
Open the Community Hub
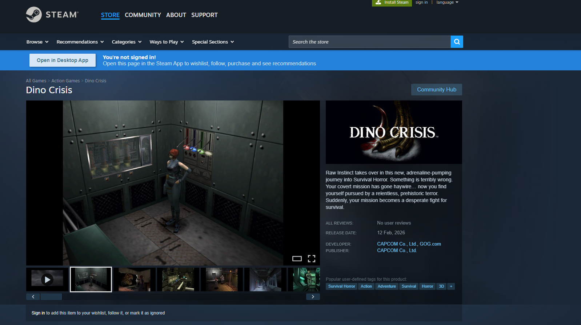(x=437, y=90)
